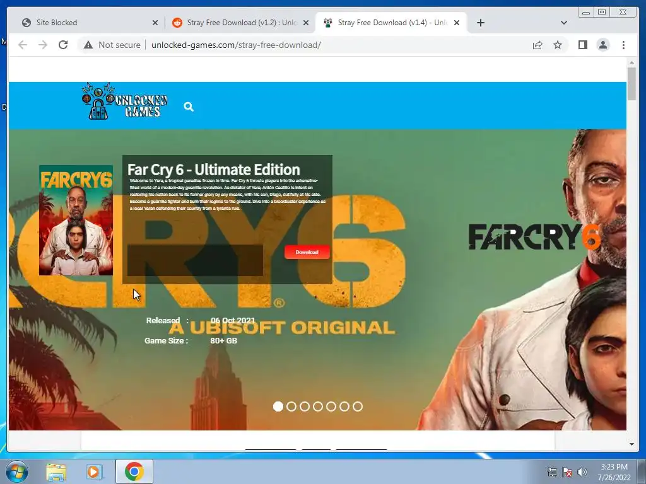The height and width of the screenshot is (484, 646).
Task: Switch to the Site Blocked tab
Action: [x=86, y=23]
